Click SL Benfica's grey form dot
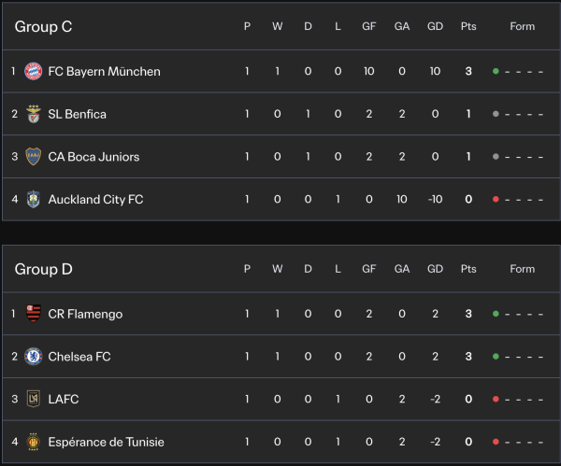Screen dimensions: 561x466 pyautogui.click(x=496, y=114)
